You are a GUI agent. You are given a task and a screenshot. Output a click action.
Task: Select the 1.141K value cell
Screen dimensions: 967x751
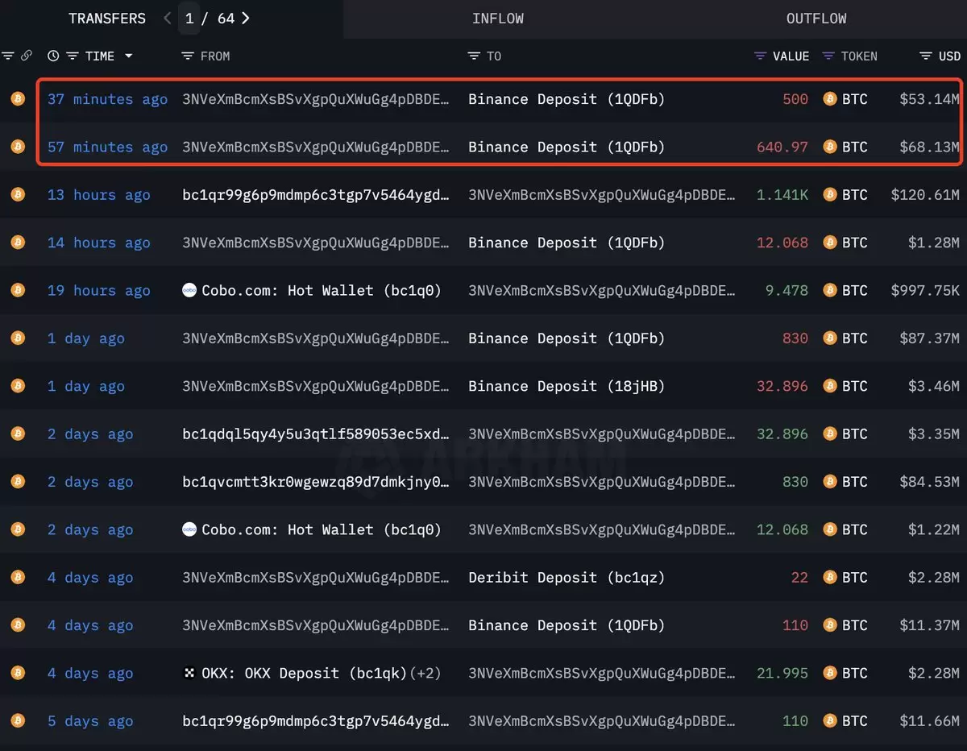pos(782,195)
